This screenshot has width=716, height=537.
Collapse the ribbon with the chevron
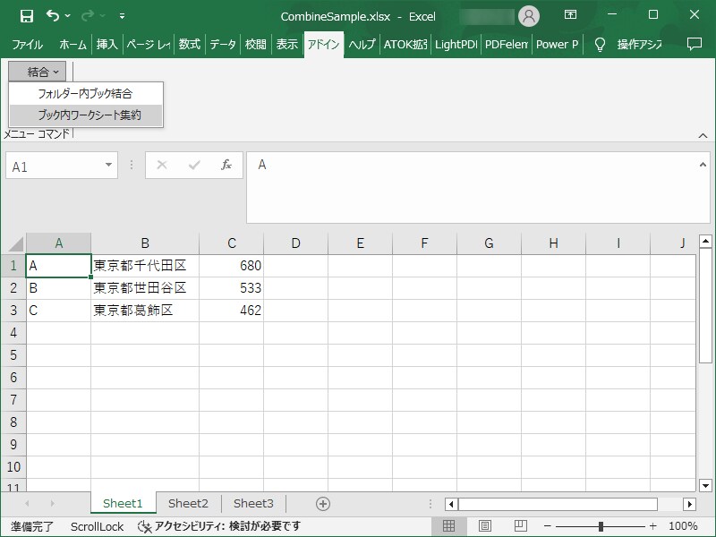pos(703,136)
